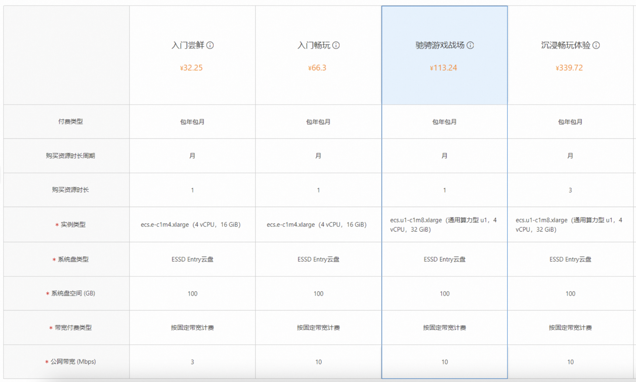Click the 100 GB system disk cell under 入门畅玩
The height and width of the screenshot is (382, 636).
pyautogui.click(x=318, y=294)
